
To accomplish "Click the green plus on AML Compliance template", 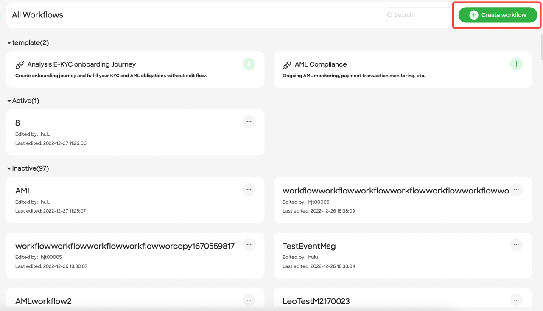I will 516,64.
